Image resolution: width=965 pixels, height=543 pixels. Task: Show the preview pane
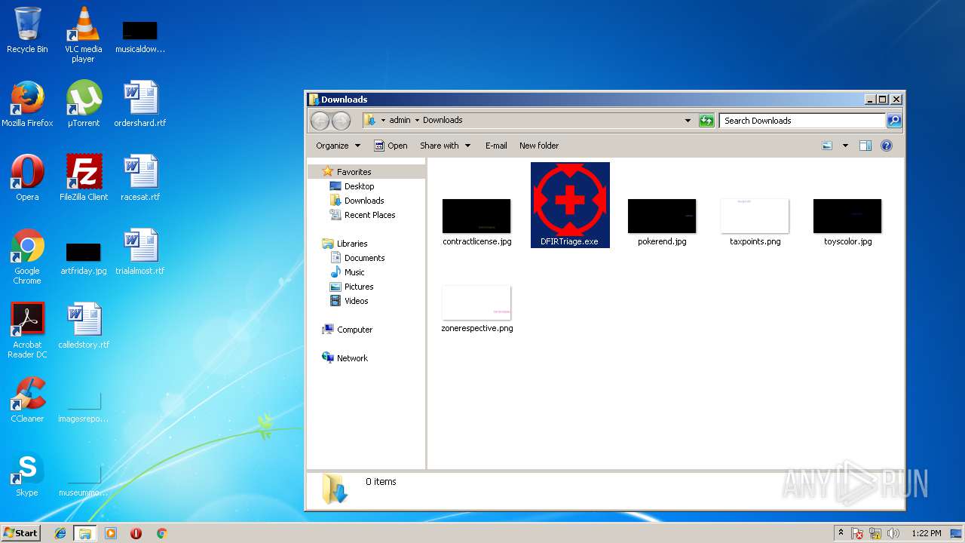point(865,146)
